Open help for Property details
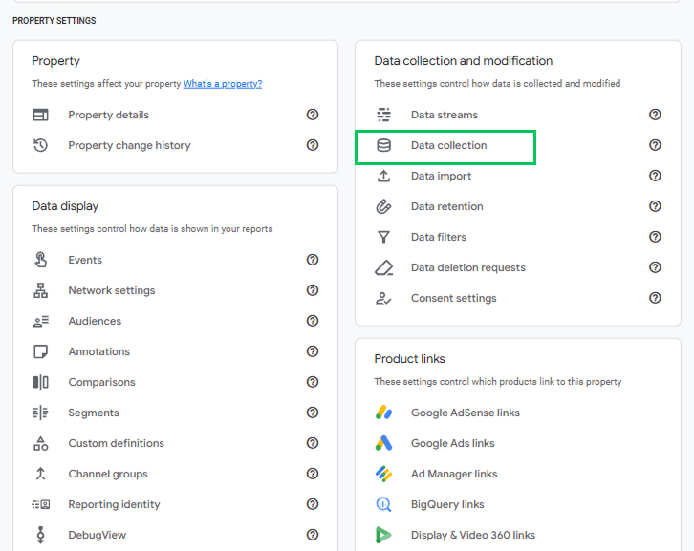694x551 pixels. point(313,115)
